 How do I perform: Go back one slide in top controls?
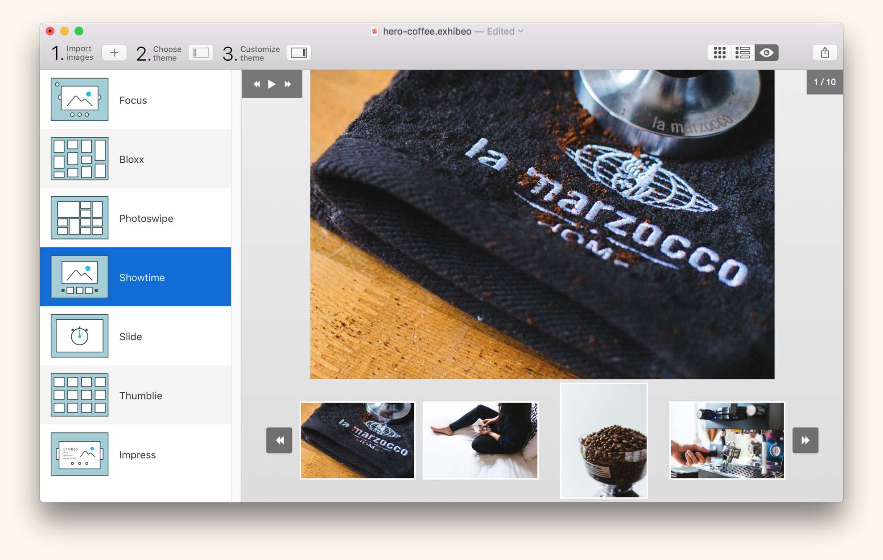point(256,84)
